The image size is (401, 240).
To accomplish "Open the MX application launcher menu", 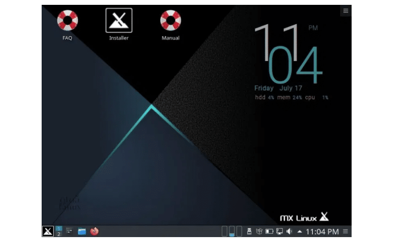I will [x=48, y=231].
